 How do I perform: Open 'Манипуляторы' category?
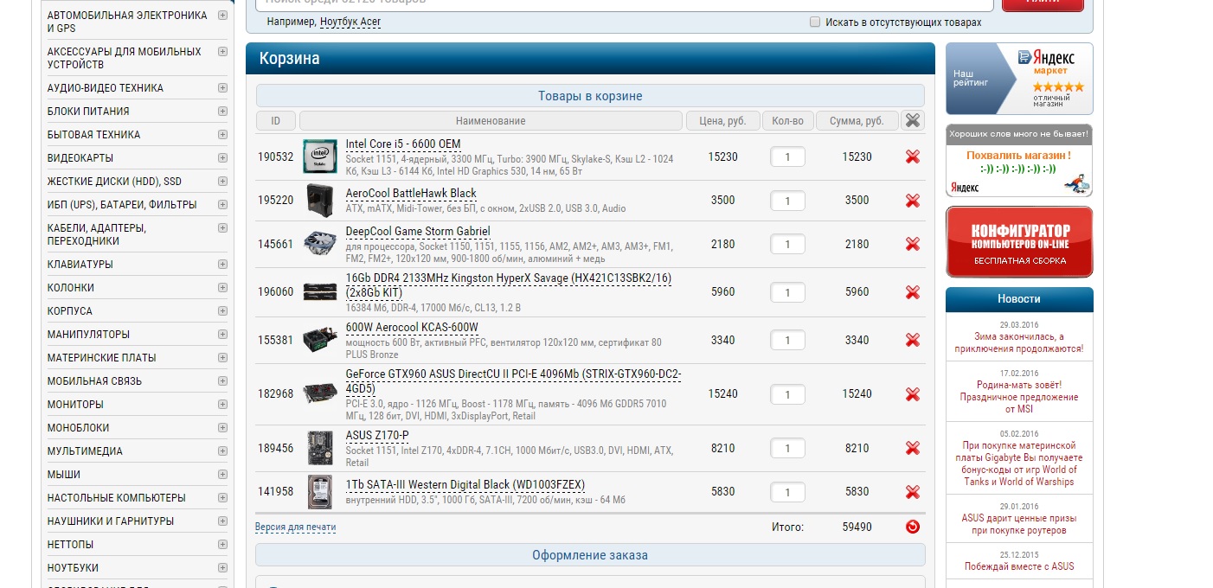tap(88, 335)
